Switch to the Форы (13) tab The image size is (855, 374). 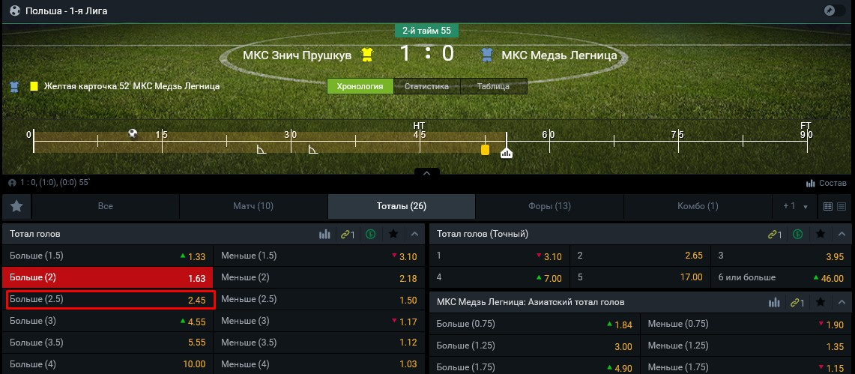(x=549, y=206)
